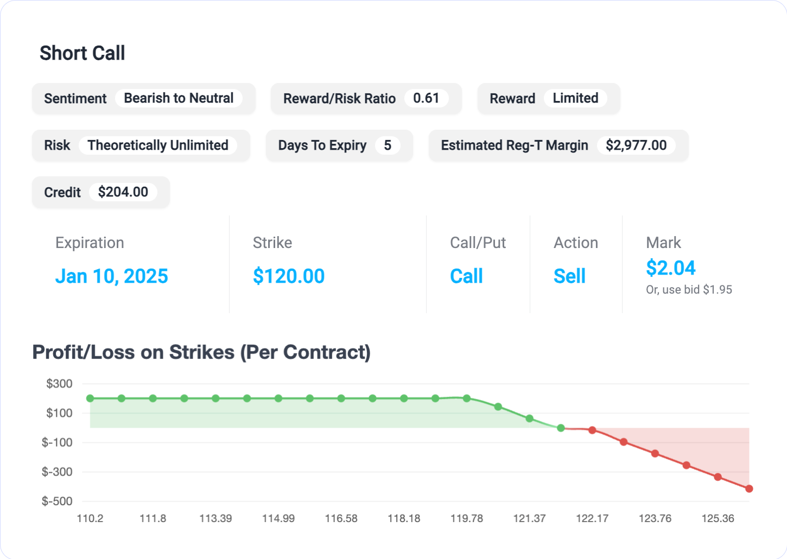The image size is (787, 559).
Task: Select the Risk Theoretically Unlimited badge
Action: (x=158, y=145)
